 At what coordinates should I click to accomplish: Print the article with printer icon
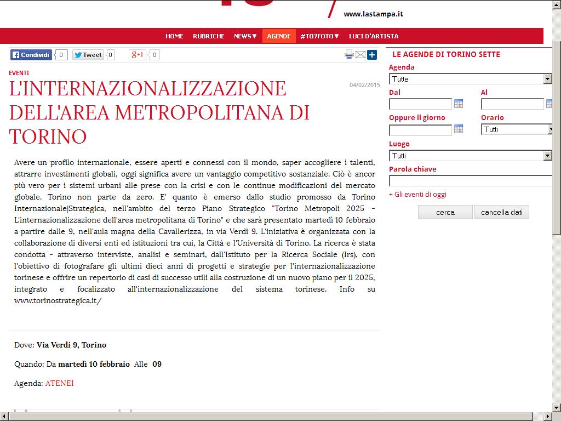coord(349,55)
